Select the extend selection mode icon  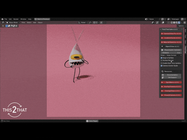tap(9, 26)
